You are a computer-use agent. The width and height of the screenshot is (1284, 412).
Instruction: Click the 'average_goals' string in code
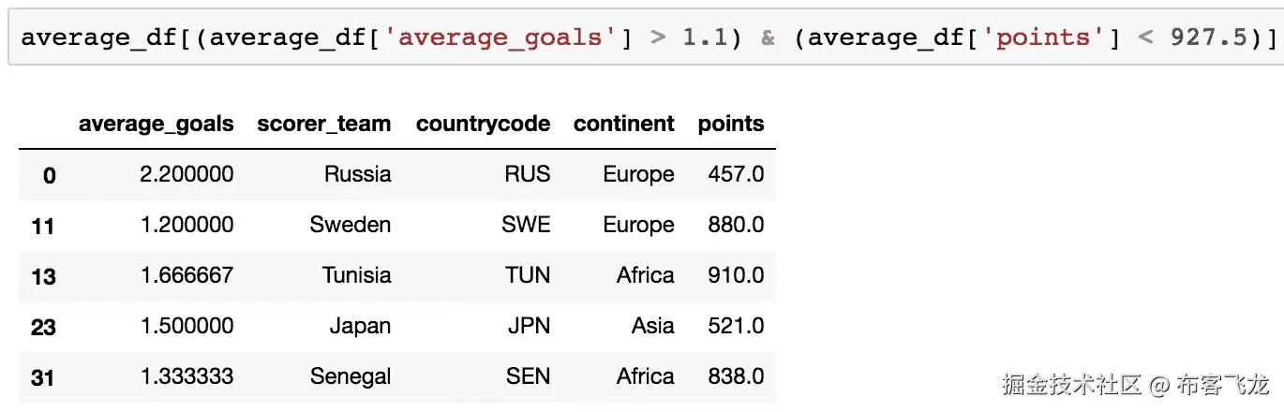tap(506, 38)
